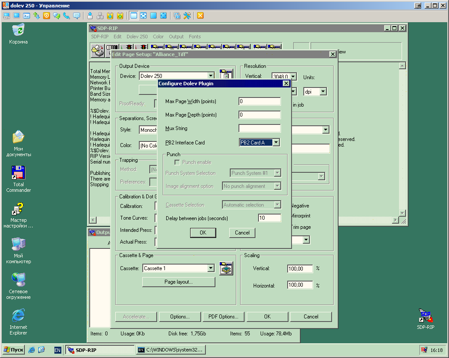Viewport: 449px width, 358px height.
Task: Open the Edit menu
Action: [x=117, y=37]
